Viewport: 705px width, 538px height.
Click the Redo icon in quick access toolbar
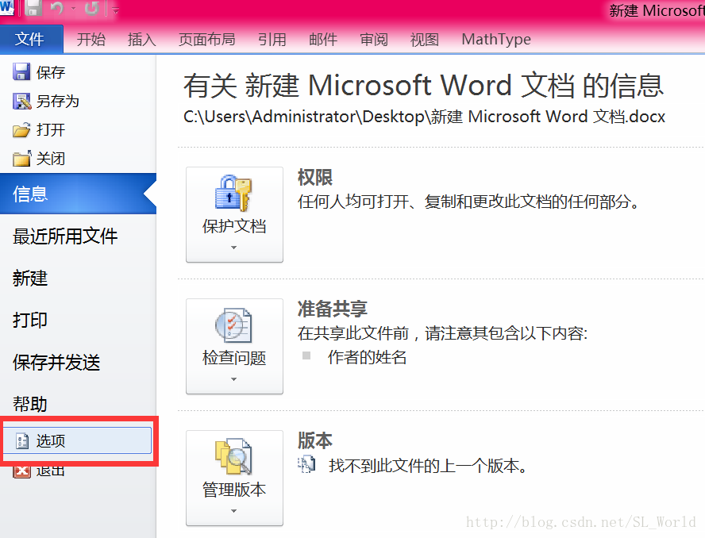[x=92, y=8]
